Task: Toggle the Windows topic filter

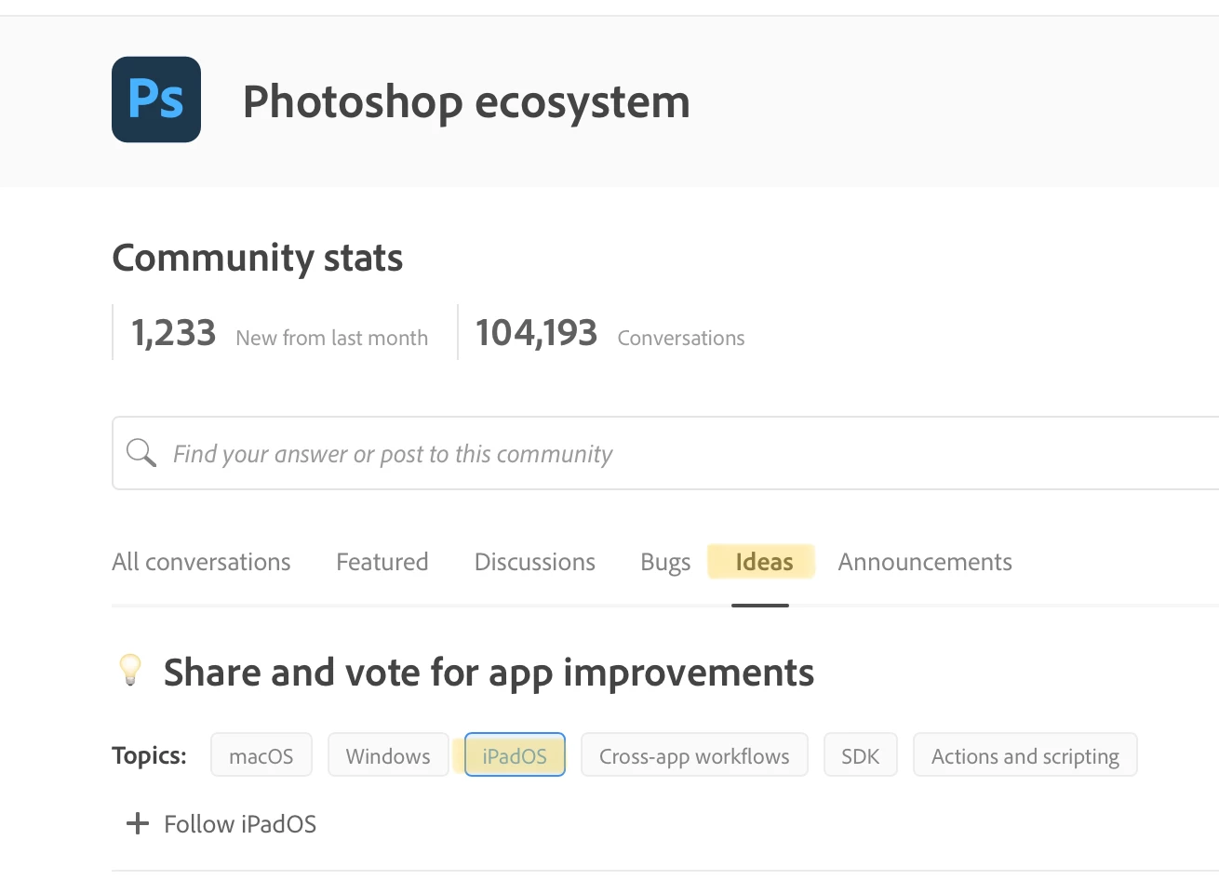Action: pos(388,755)
